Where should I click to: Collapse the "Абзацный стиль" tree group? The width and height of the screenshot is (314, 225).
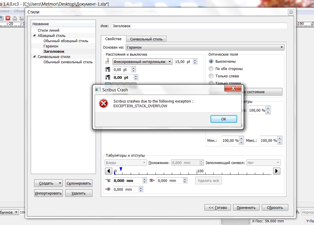click(x=35, y=36)
